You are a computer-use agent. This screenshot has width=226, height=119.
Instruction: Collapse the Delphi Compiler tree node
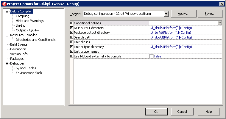[7, 11]
